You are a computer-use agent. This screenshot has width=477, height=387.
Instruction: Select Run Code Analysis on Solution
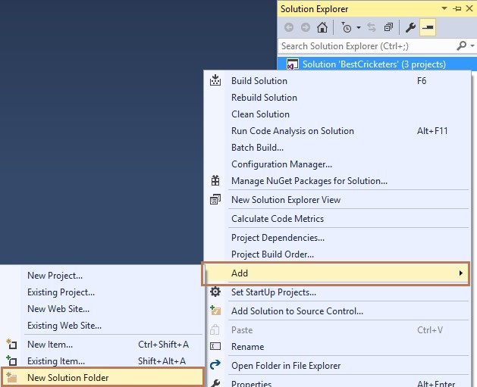pyautogui.click(x=337, y=131)
